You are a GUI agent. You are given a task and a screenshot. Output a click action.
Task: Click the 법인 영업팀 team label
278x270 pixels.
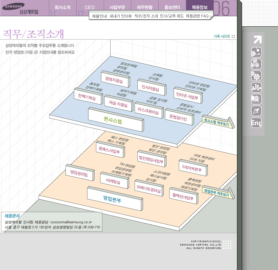coord(161,147)
